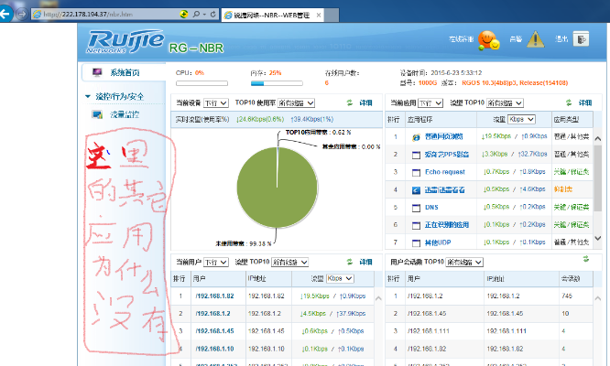This screenshot has height=366, width=610.
Task: Click the system home monitor icon
Action: tap(96, 73)
